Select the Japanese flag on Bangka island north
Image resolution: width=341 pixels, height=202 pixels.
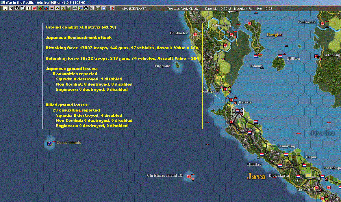coord(250,23)
